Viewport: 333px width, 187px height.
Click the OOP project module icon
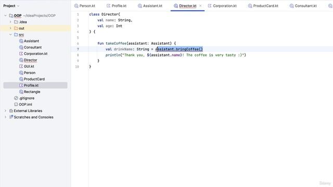11,16
